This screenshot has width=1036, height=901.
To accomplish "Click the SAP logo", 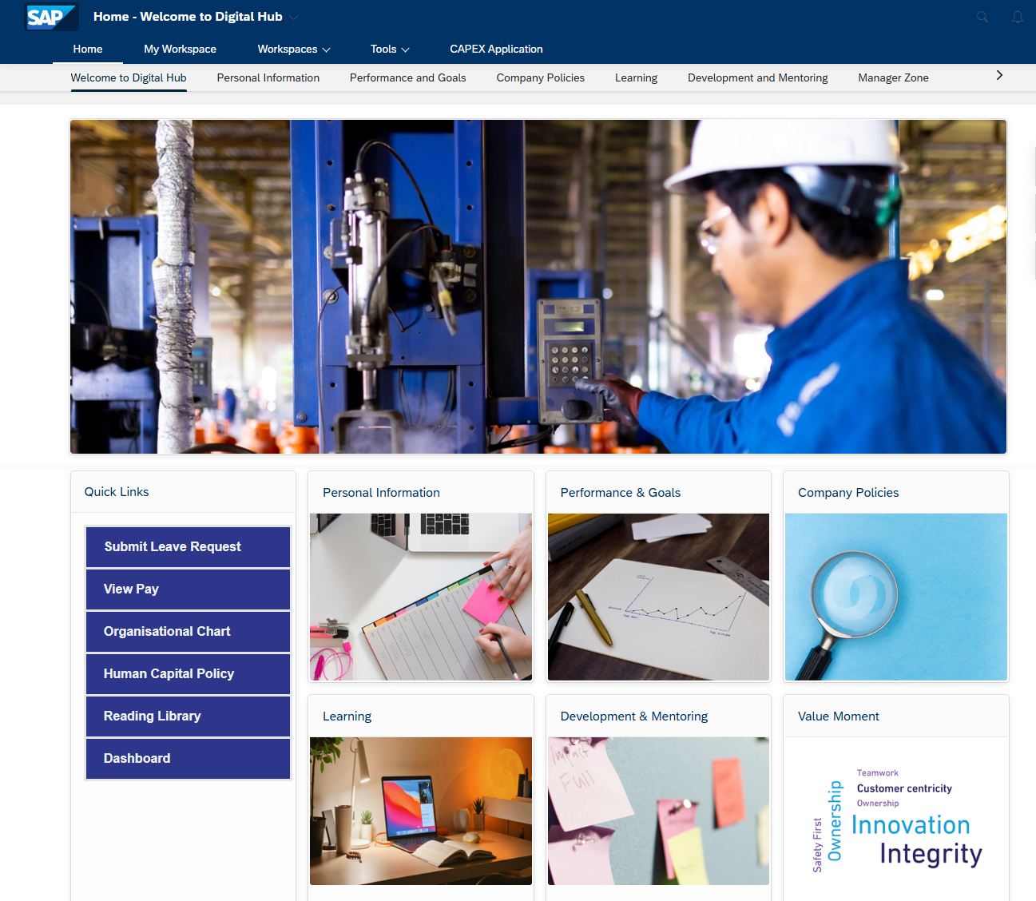I will point(50,17).
